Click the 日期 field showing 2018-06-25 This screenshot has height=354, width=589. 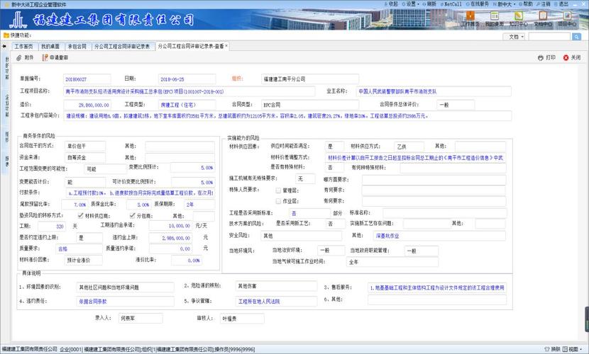pyautogui.click(x=187, y=79)
